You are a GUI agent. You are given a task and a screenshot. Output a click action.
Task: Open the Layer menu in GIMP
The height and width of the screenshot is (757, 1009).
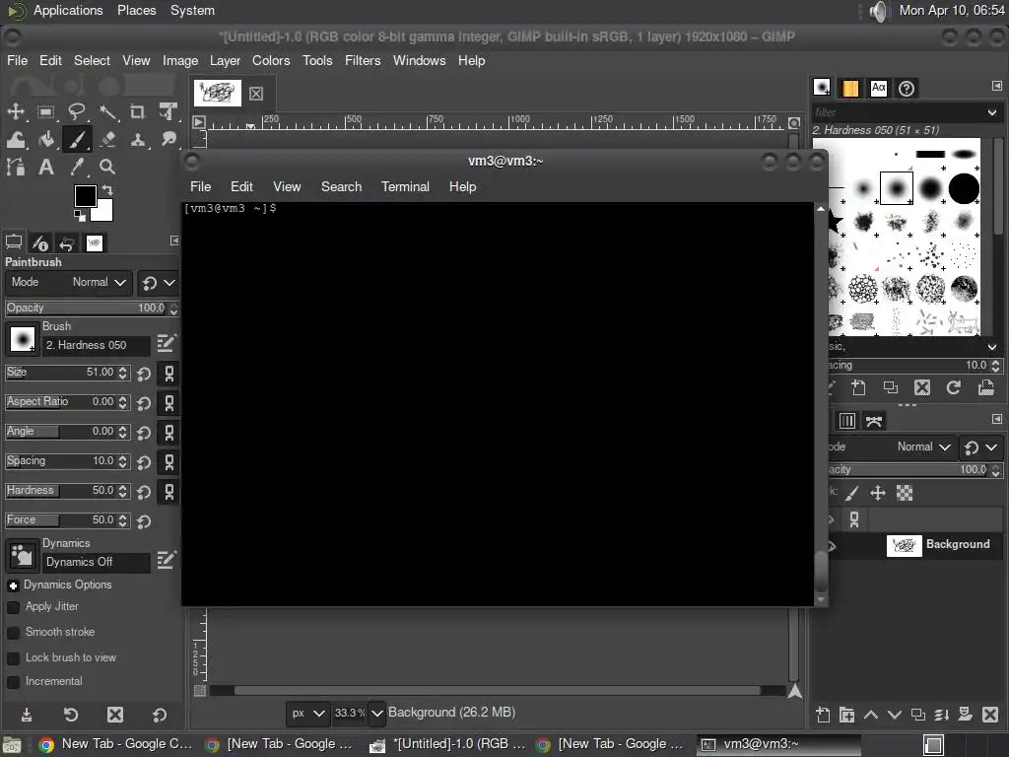(226, 60)
